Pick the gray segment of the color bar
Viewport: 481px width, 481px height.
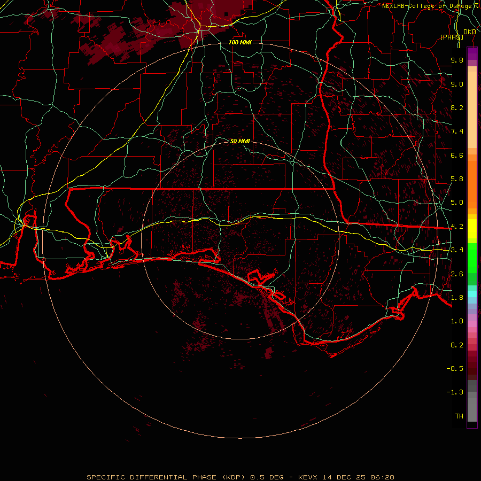pos(472,401)
